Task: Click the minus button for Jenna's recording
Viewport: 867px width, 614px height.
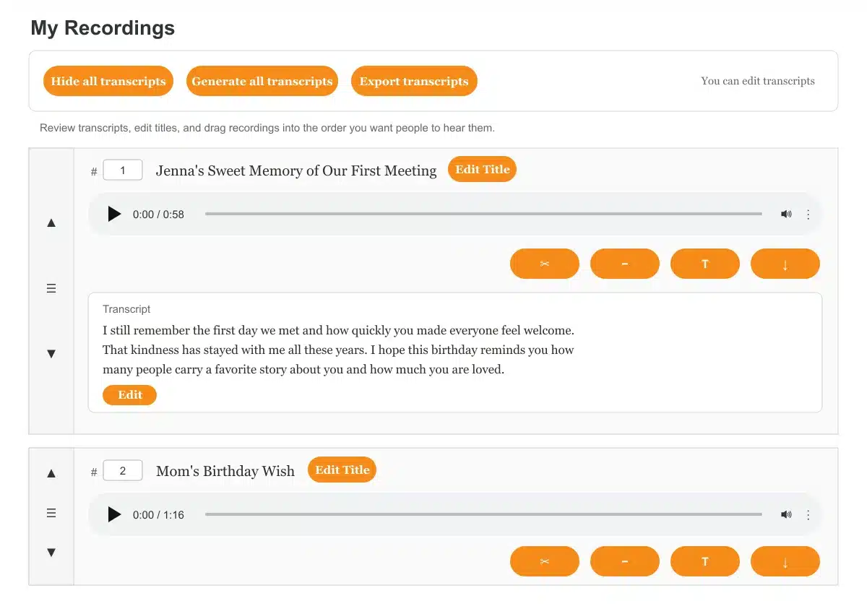Action: coord(625,264)
